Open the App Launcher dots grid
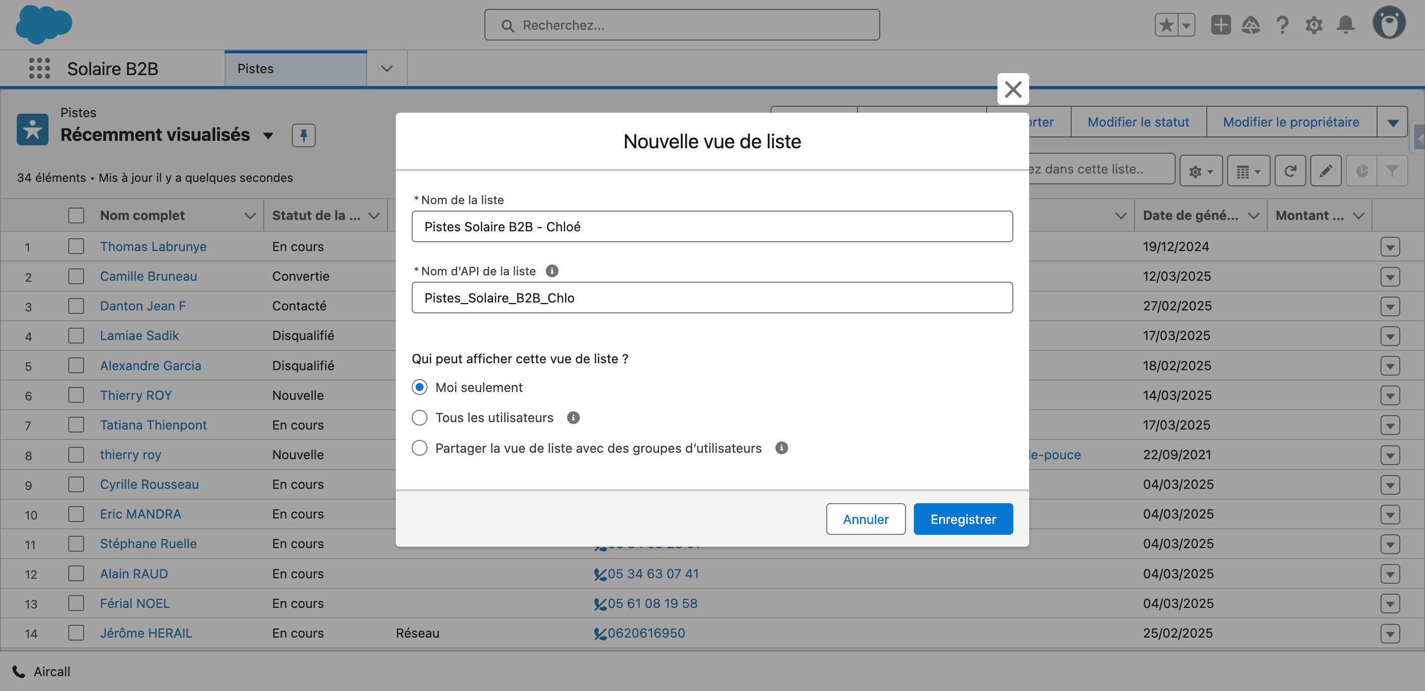The height and width of the screenshot is (691, 1425). pyautogui.click(x=39, y=69)
